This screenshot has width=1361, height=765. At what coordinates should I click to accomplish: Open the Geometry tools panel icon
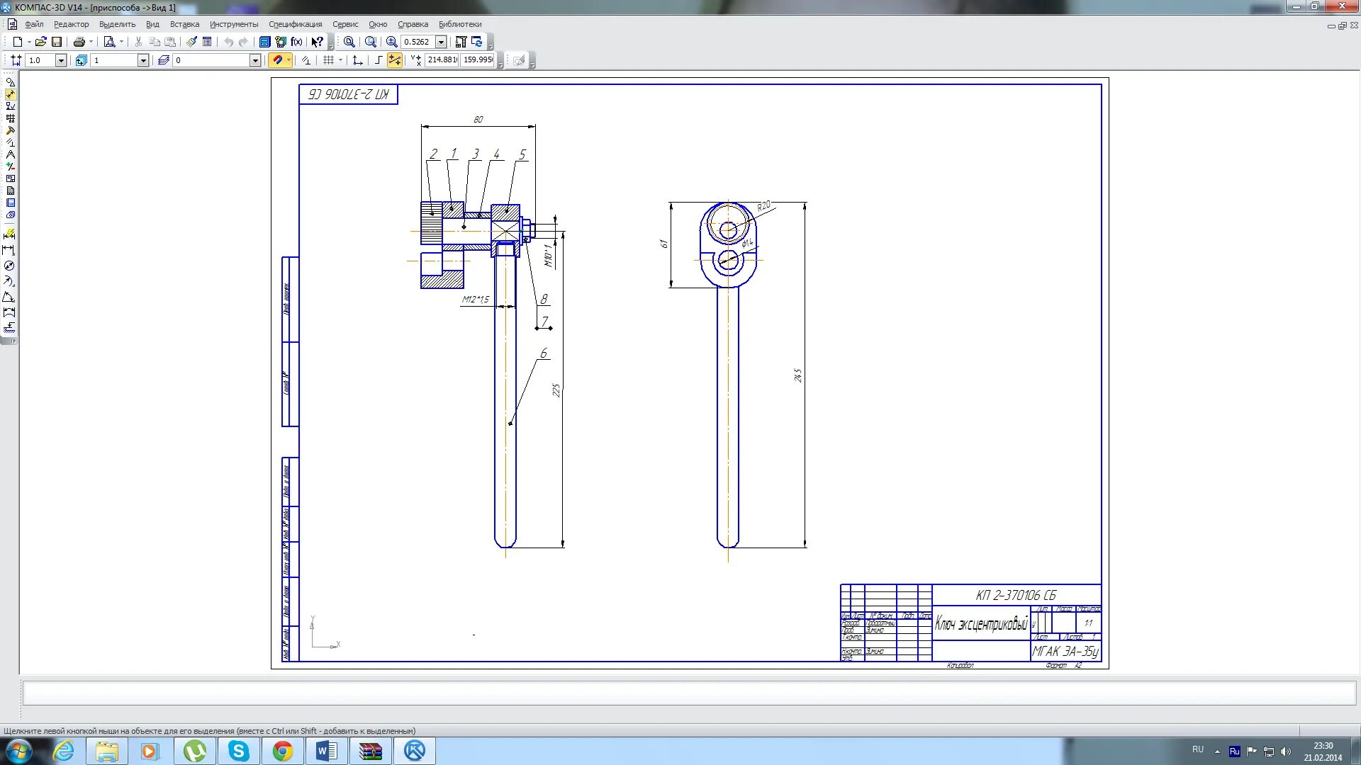[x=10, y=82]
